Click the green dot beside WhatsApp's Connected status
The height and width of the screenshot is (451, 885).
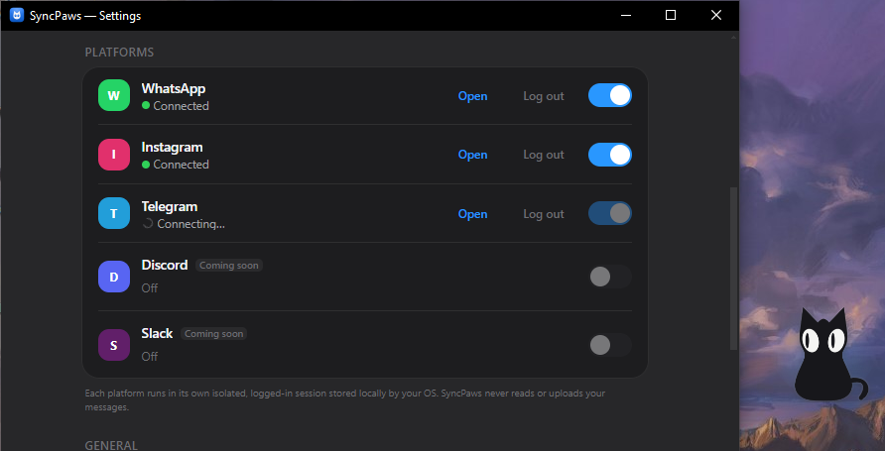pyautogui.click(x=146, y=105)
